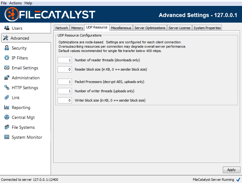Open the HTTP Settings label
The width and height of the screenshot is (242, 183).
tap(25, 88)
